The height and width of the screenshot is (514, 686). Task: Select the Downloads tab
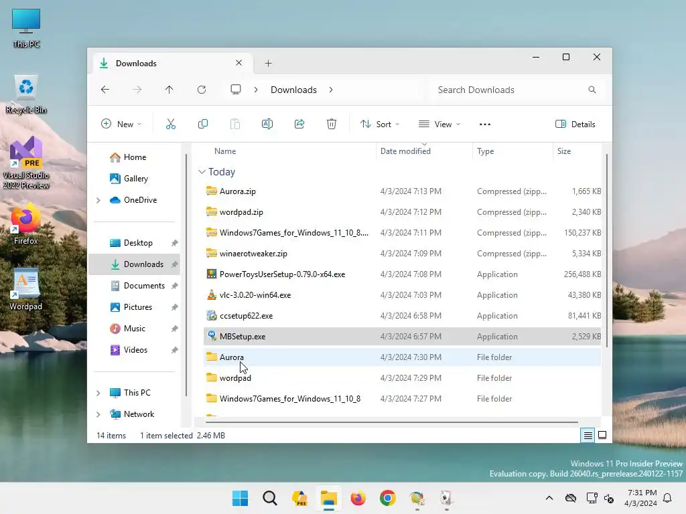[x=173, y=64]
